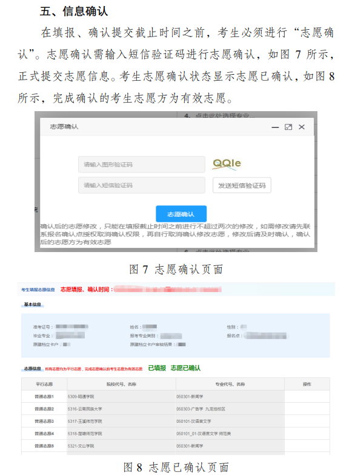Click the red 志愿填报、确认时间 text

(x=87, y=290)
